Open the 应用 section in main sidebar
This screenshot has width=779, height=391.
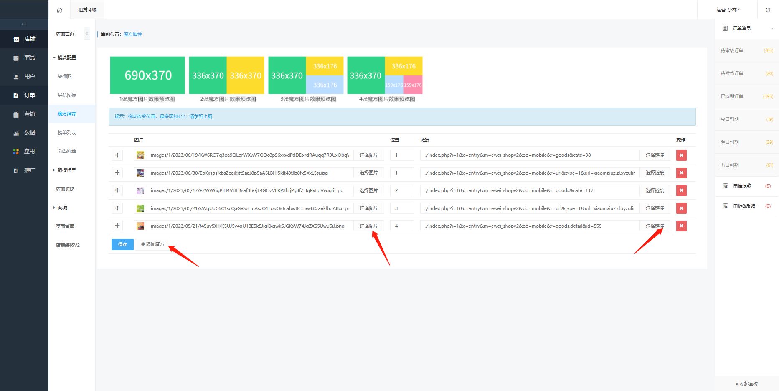(24, 151)
